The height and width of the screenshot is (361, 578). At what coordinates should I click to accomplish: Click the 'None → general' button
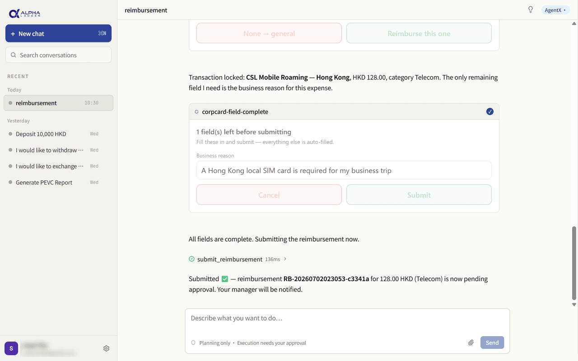269,33
